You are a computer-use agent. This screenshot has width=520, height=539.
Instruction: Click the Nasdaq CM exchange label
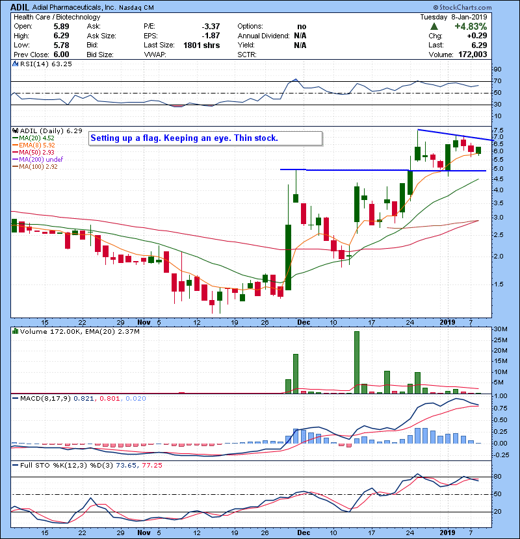[x=136, y=8]
